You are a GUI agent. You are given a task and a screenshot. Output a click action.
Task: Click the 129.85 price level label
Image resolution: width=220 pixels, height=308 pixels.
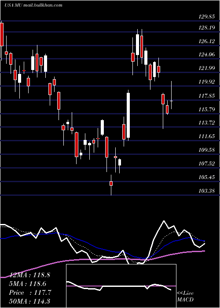[x=207, y=17]
